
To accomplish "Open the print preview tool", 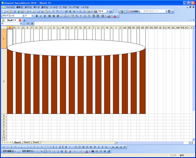I will coord(33,11).
